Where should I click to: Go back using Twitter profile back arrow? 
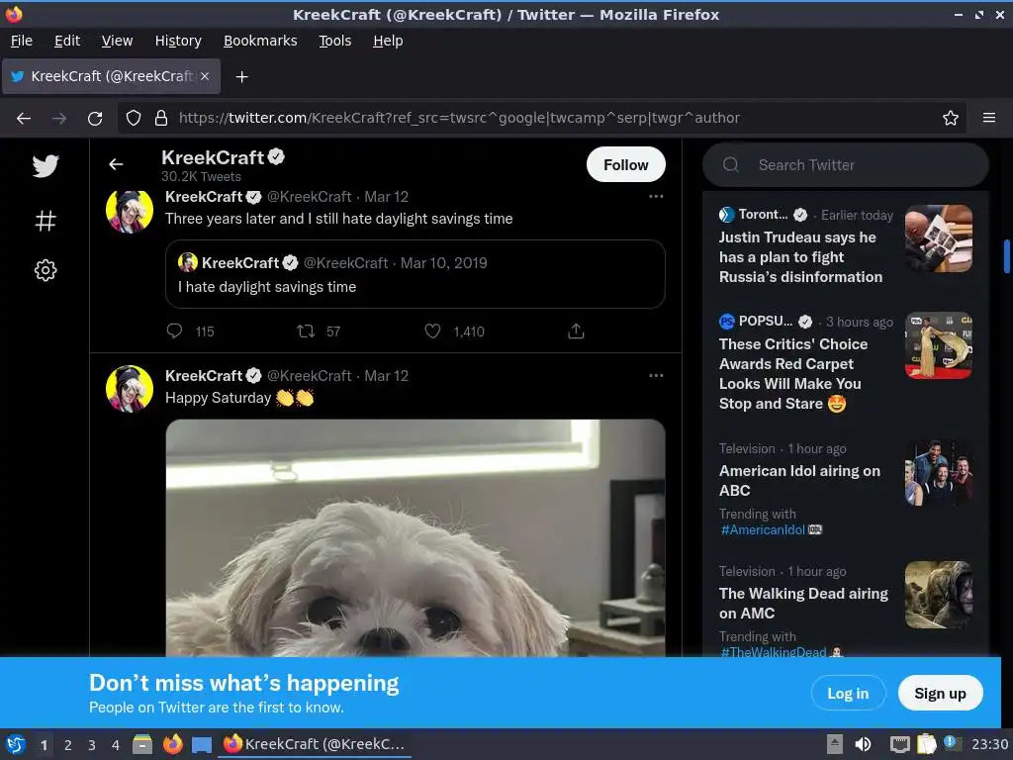click(116, 165)
